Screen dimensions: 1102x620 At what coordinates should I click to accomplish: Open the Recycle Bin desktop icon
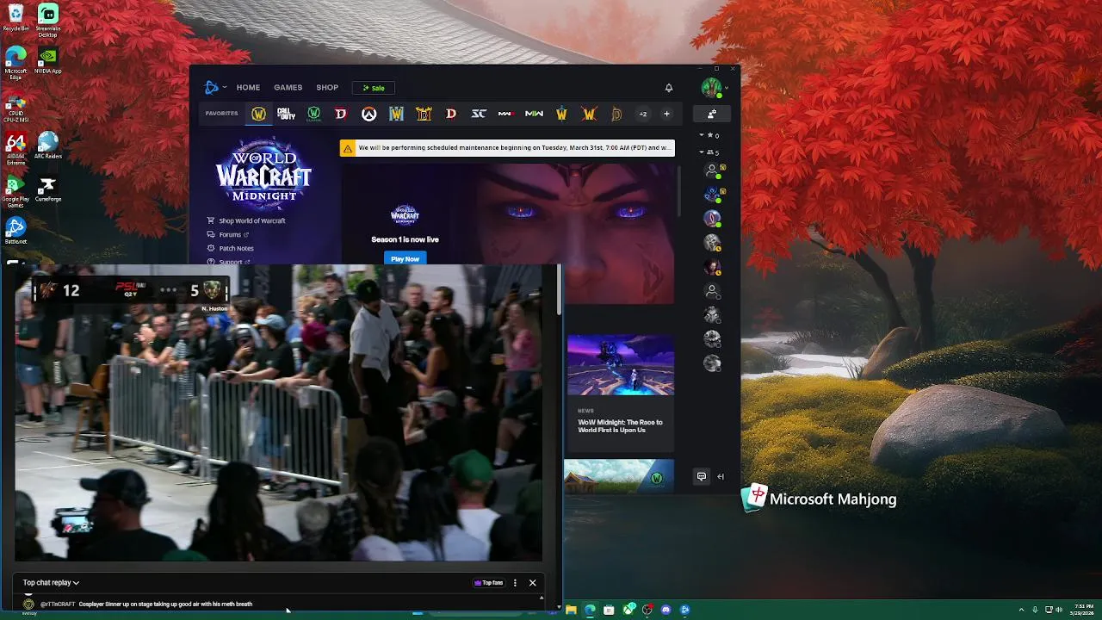[15, 17]
